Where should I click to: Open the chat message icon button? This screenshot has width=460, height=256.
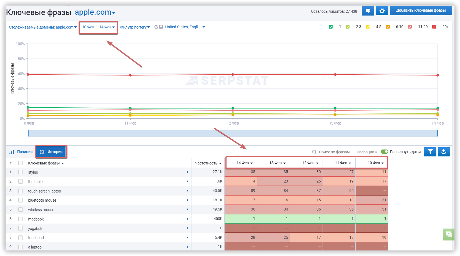pos(368,11)
